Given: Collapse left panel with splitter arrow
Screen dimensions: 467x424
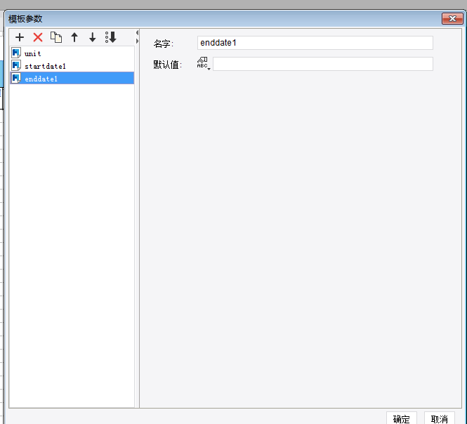Looking at the screenshot, I should click(x=138, y=33).
